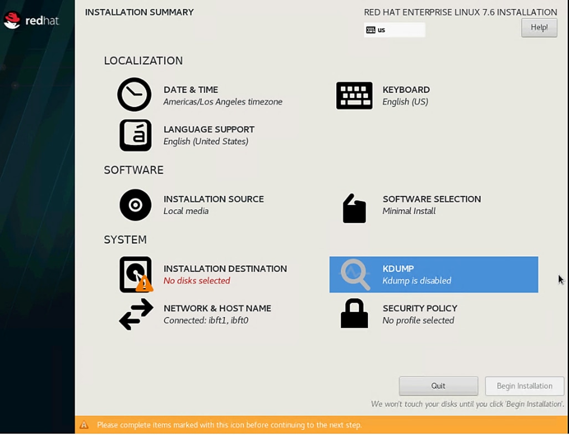This screenshot has height=435, width=569.
Task: Open Date & Time clock icon
Action: click(x=134, y=94)
